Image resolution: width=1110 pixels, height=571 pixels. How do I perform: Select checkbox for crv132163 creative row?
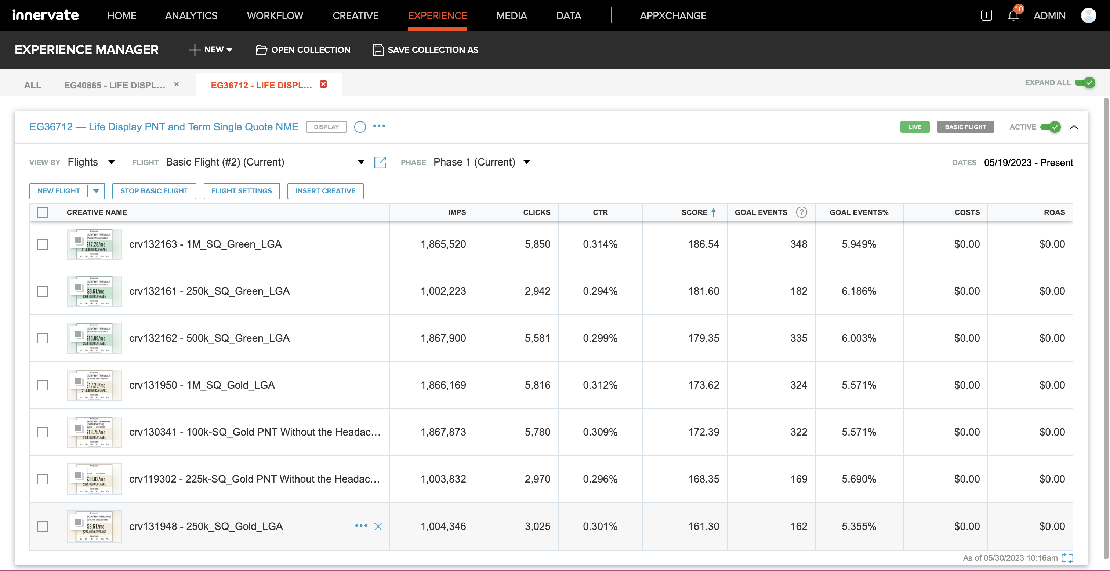[x=42, y=244]
